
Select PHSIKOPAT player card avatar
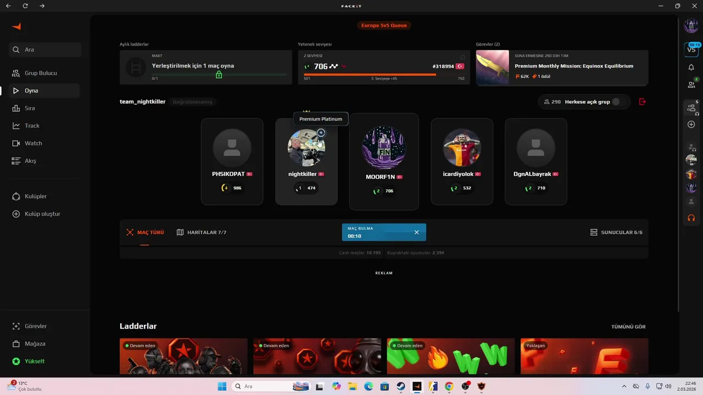(232, 148)
